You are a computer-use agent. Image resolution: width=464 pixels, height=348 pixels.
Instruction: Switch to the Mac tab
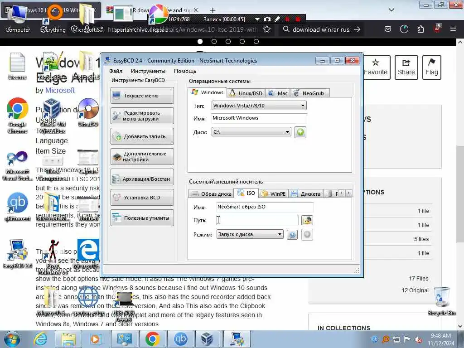point(278,93)
